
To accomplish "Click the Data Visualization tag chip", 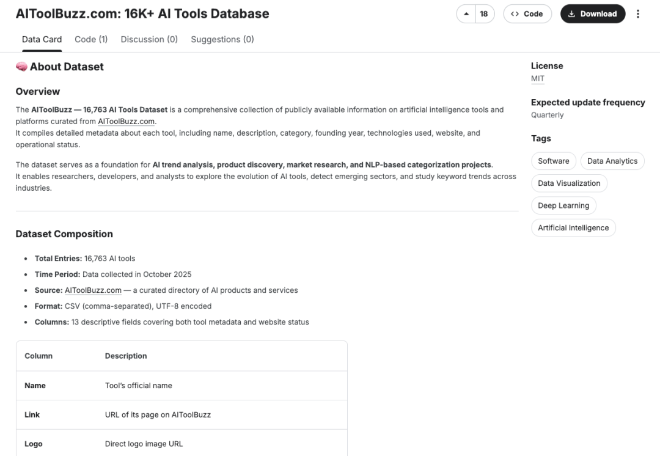I will point(569,183).
